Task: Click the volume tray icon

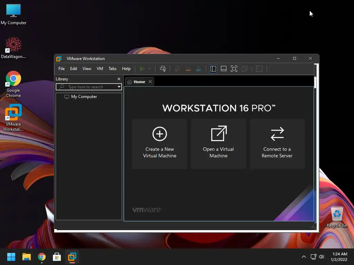Action: click(322, 257)
